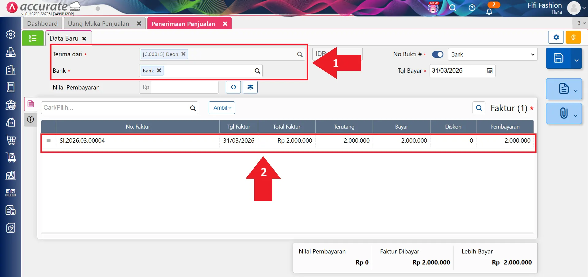Viewport: 588px width, 277px height.
Task: Click the blue save disk icon
Action: coord(558,58)
